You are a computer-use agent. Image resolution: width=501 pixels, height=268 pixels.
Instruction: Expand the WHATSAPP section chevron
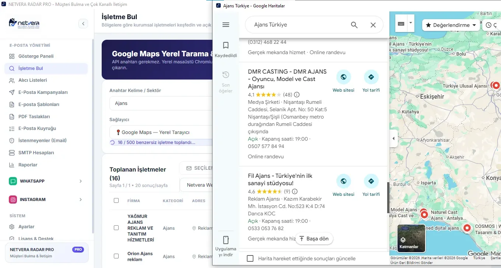pos(81,181)
